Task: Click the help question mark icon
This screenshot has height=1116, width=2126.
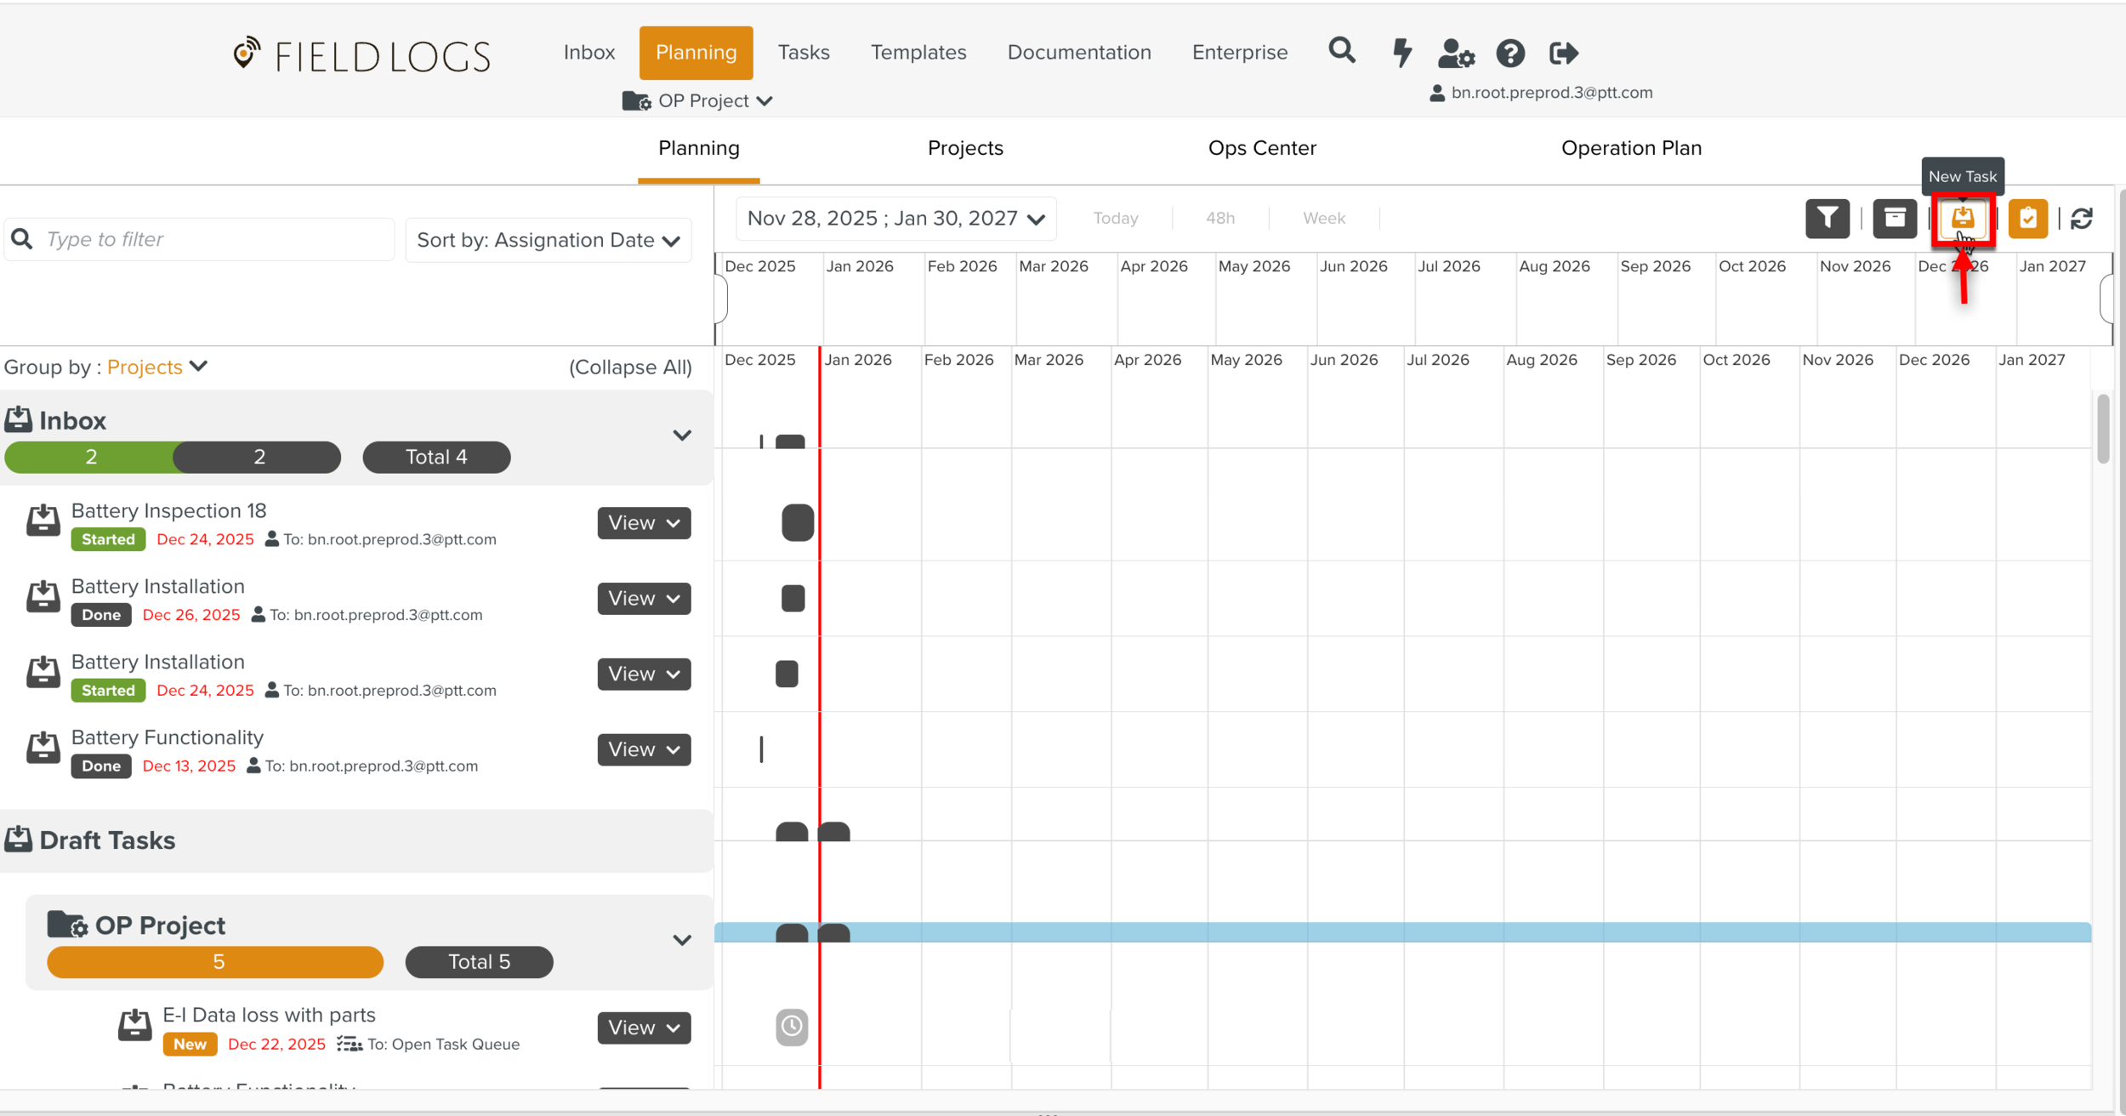Action: [x=1510, y=54]
